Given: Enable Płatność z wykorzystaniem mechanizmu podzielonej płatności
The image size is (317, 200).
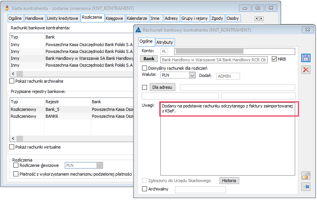Looking at the screenshot, I should pyautogui.click(x=16, y=174).
